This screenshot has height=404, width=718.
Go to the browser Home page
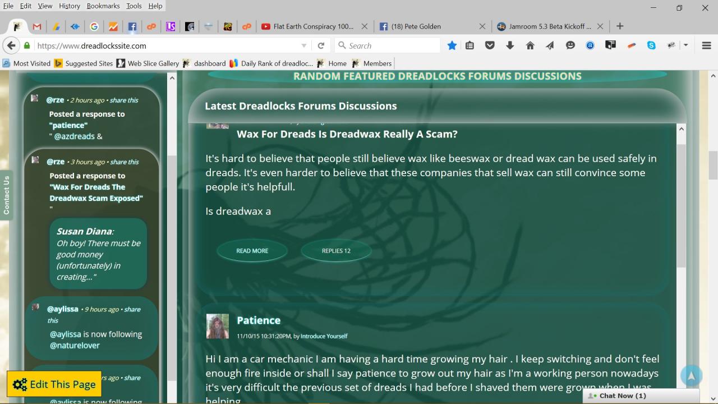point(530,45)
